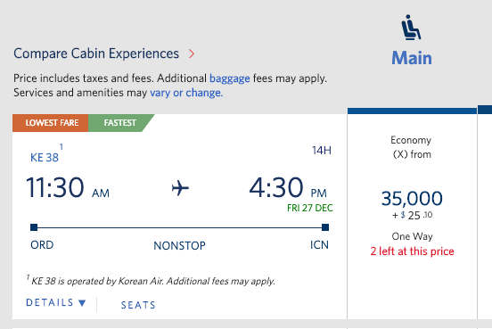Viewport: 492px width, 329px height.
Task: Click the 2 left at this price notice
Action: point(412,251)
